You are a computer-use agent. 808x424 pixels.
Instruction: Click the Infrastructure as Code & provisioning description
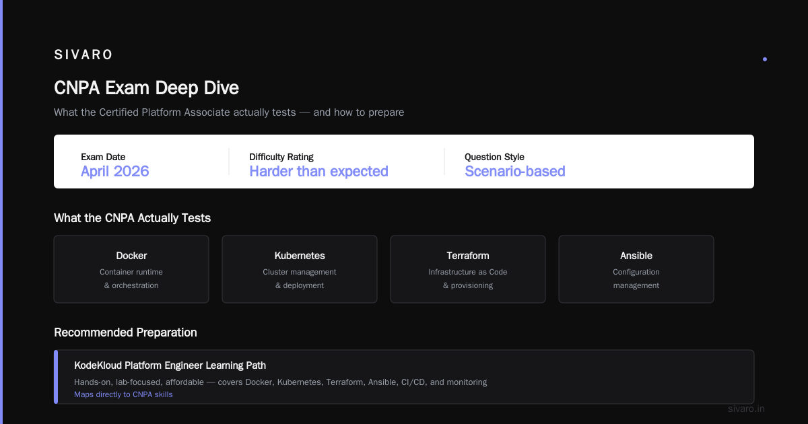pyautogui.click(x=468, y=279)
